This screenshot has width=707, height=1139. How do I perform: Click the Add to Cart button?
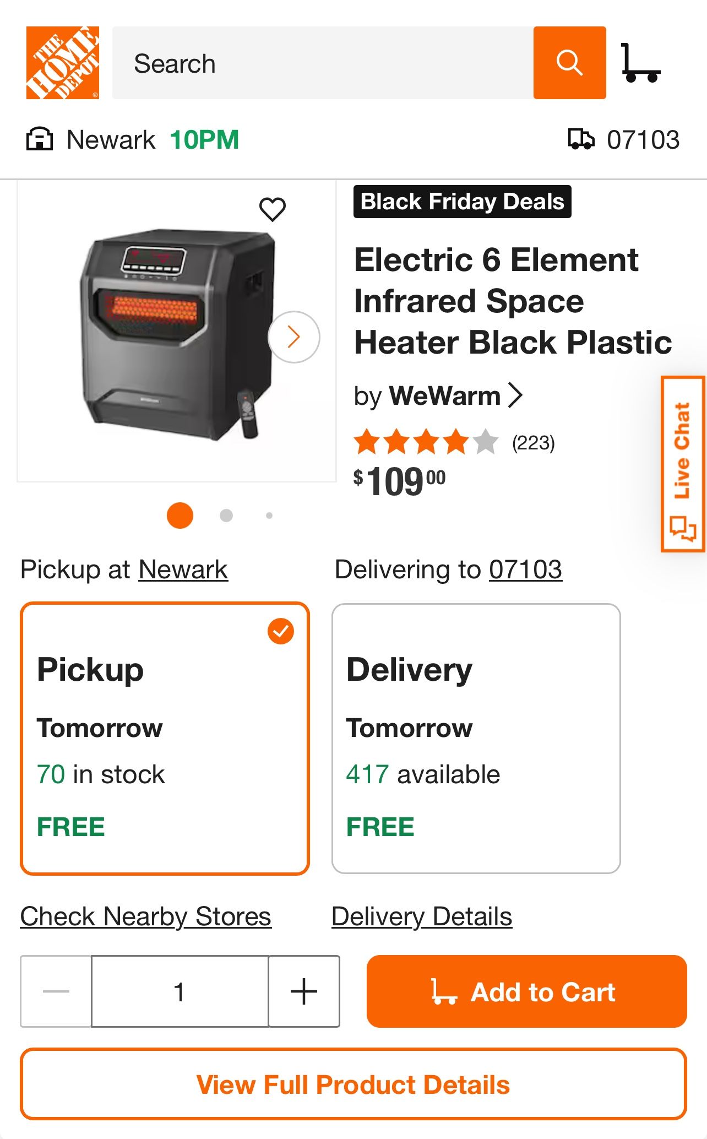(526, 991)
